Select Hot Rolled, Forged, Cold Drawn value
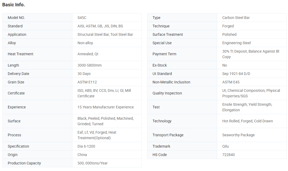Screen dimensions: 288x171 [x=247, y=121]
